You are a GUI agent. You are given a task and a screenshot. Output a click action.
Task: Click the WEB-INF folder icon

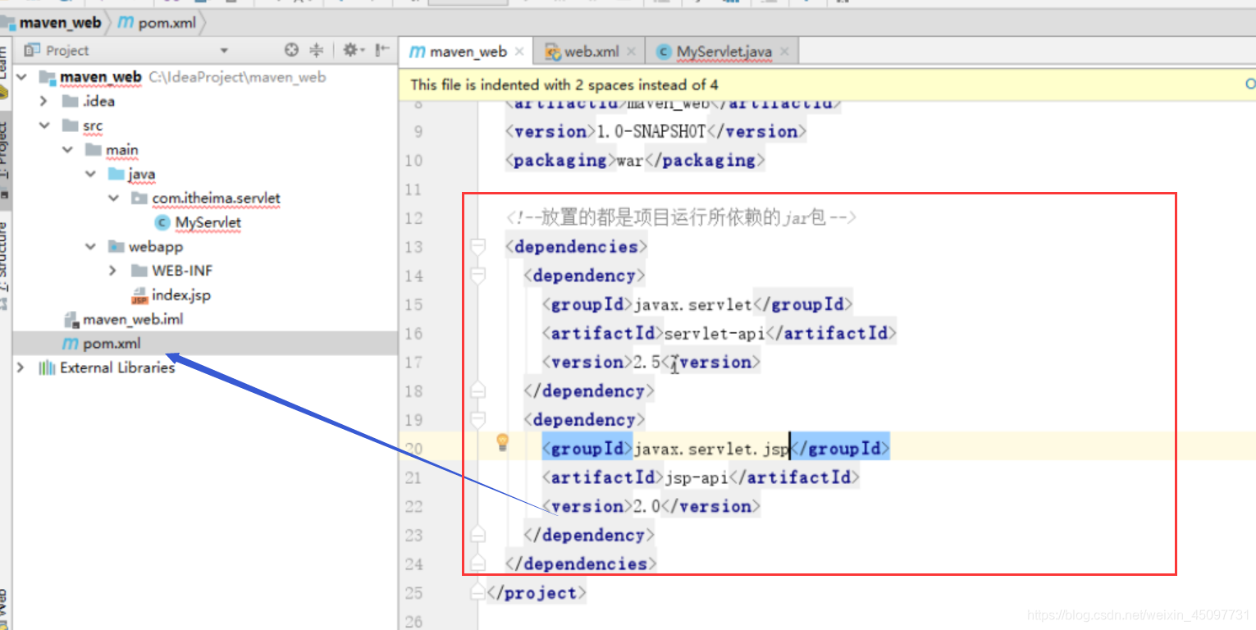[139, 271]
